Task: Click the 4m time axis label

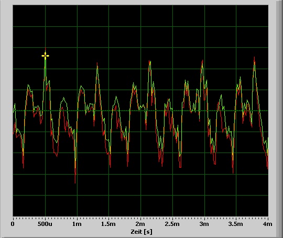Action: click(267, 224)
